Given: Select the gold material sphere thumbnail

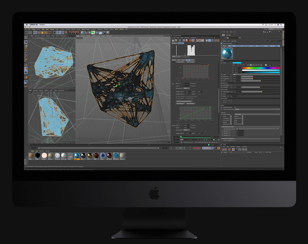Looking at the screenshot, I should (x=90, y=155).
